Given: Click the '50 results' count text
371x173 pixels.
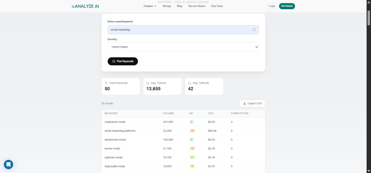Looking at the screenshot, I should pos(107,104).
